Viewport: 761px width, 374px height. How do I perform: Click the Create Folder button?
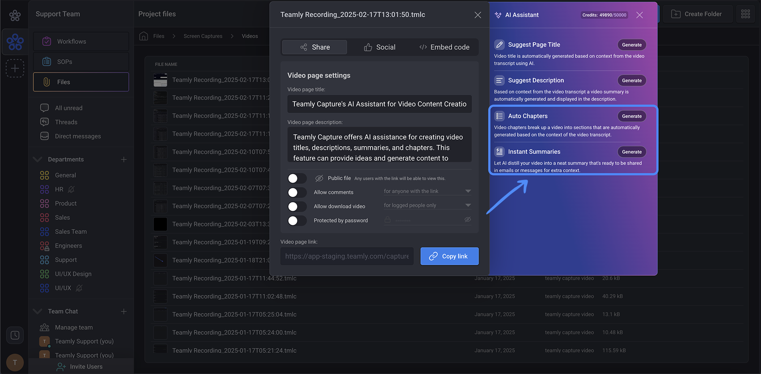click(698, 14)
